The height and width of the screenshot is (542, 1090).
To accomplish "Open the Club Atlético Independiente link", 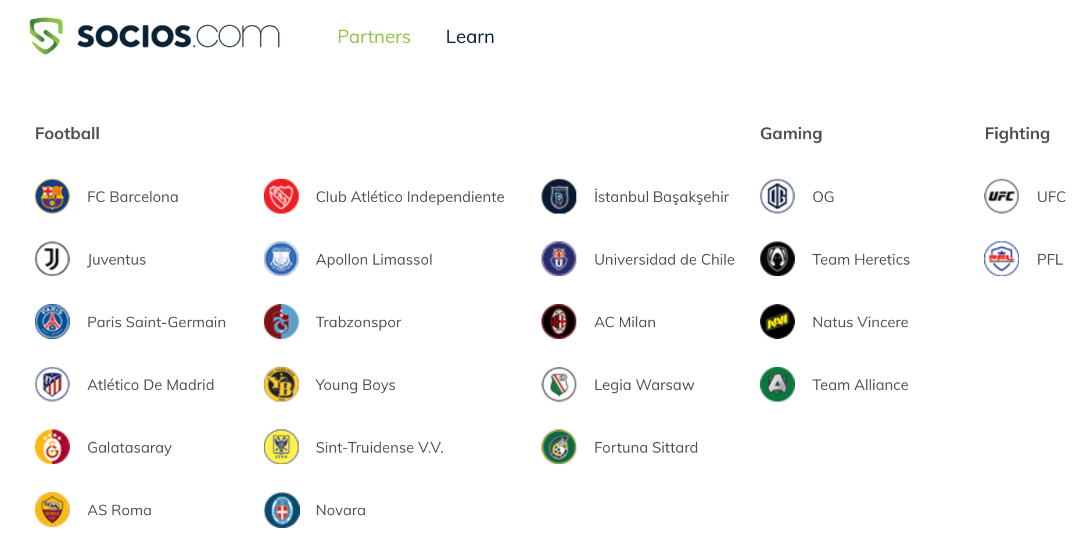I will pyautogui.click(x=410, y=197).
